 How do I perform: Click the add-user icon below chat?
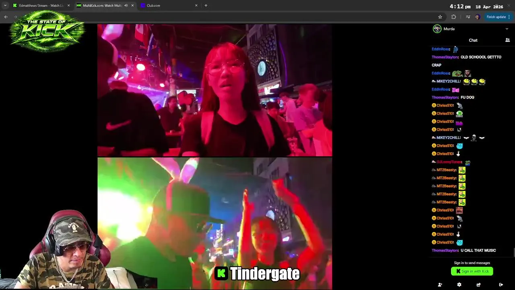coord(440,285)
